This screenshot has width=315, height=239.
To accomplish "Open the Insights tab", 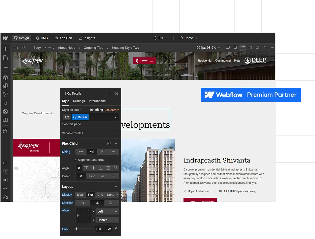I will (87, 38).
